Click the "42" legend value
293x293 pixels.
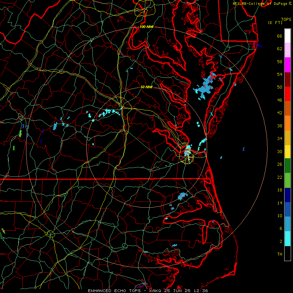(x=280, y=113)
